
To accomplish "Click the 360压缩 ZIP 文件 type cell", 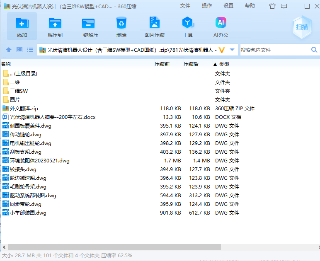I will pyautogui.click(x=235, y=108).
